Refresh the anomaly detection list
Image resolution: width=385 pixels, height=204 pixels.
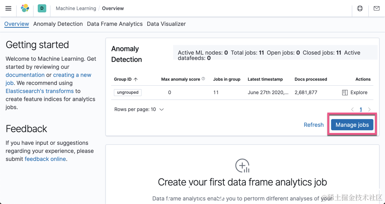coord(313,125)
